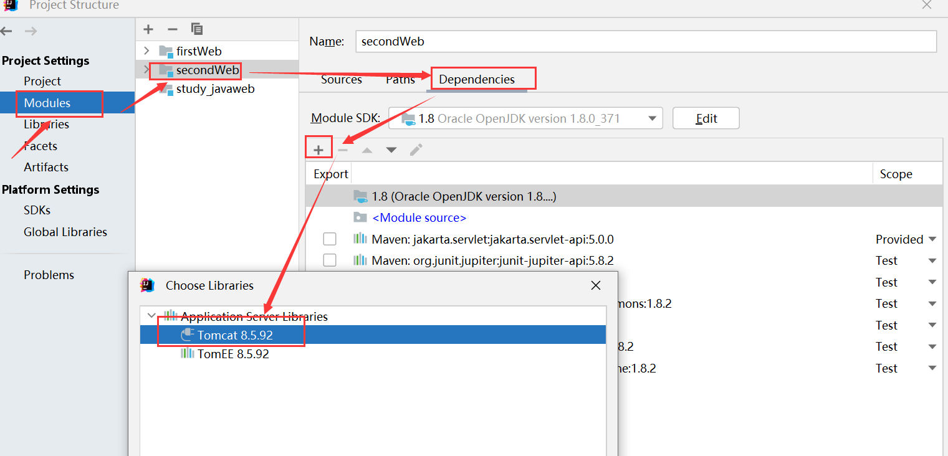Click the forward navigation arrow
Image resolution: width=948 pixels, height=456 pixels.
pos(31,31)
